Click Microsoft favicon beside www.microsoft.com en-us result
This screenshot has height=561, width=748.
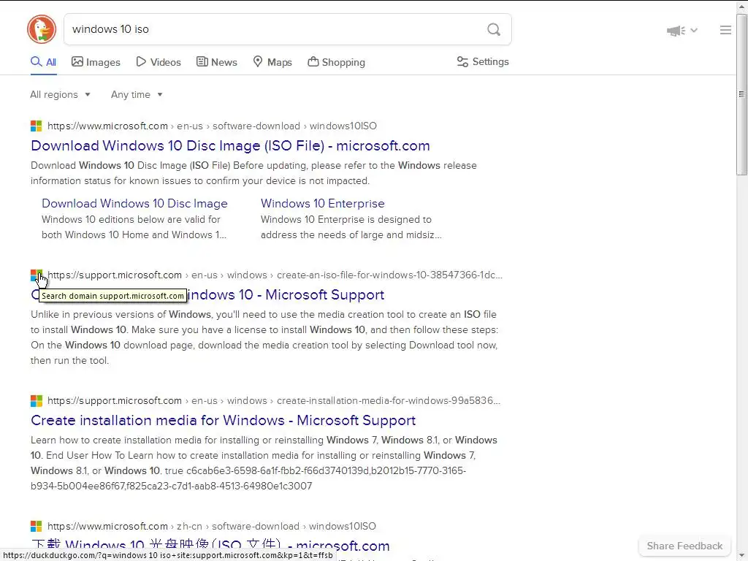pyautogui.click(x=37, y=126)
